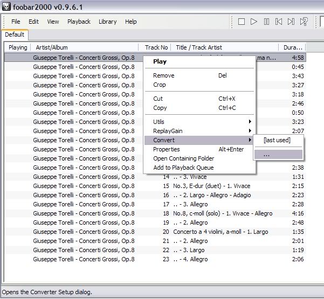The height and width of the screenshot is (299, 324).
Task: Choose Cut in the context menu
Action: click(199, 99)
